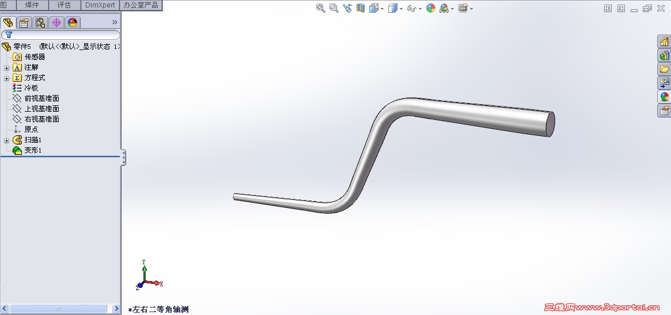The height and width of the screenshot is (315, 671).
Task: Click the Apply Scene icon
Action: coord(443,8)
